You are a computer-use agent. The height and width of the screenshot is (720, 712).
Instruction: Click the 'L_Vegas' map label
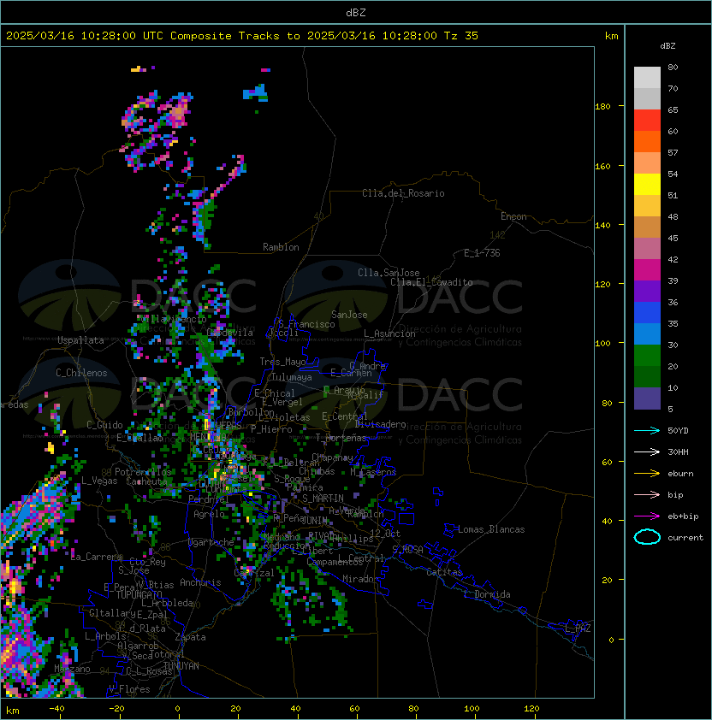tap(99, 481)
